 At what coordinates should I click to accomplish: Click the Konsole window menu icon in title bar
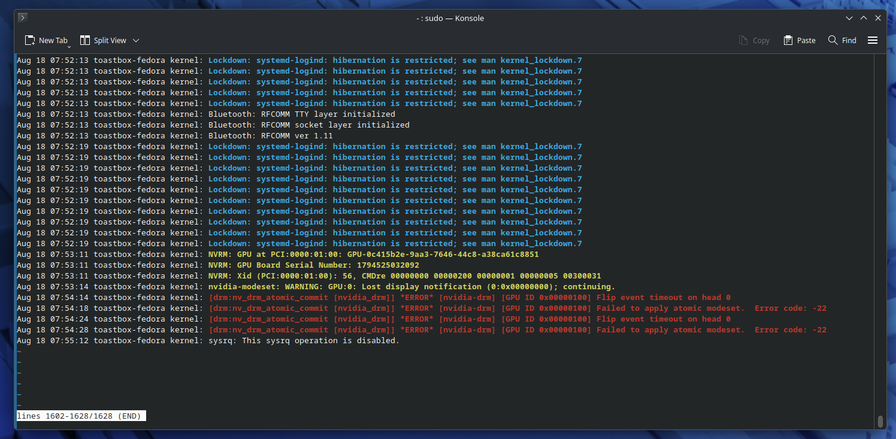pyautogui.click(x=23, y=18)
